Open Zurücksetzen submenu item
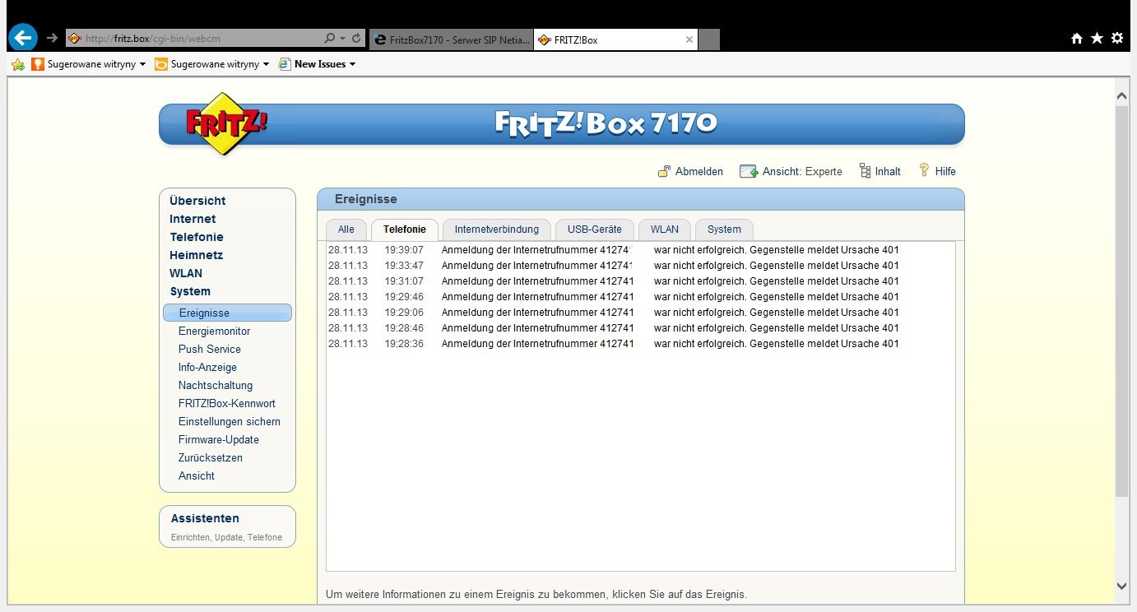Image resolution: width=1137 pixels, height=612 pixels. (x=211, y=457)
